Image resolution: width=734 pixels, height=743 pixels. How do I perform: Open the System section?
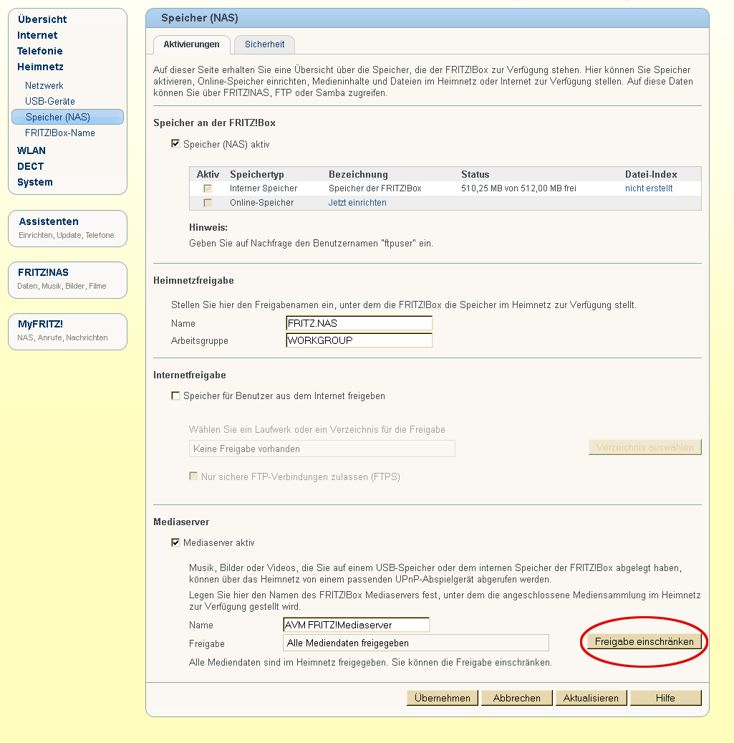point(34,182)
